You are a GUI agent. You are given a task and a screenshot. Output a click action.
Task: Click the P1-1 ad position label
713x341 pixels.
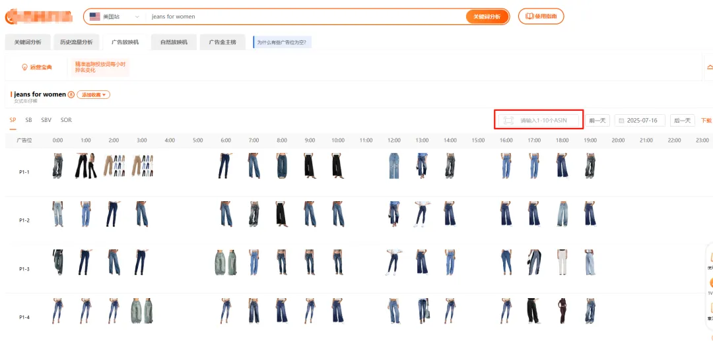24,173
